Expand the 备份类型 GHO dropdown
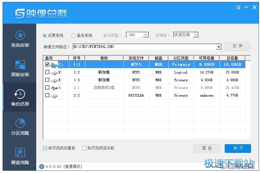 pos(146,35)
